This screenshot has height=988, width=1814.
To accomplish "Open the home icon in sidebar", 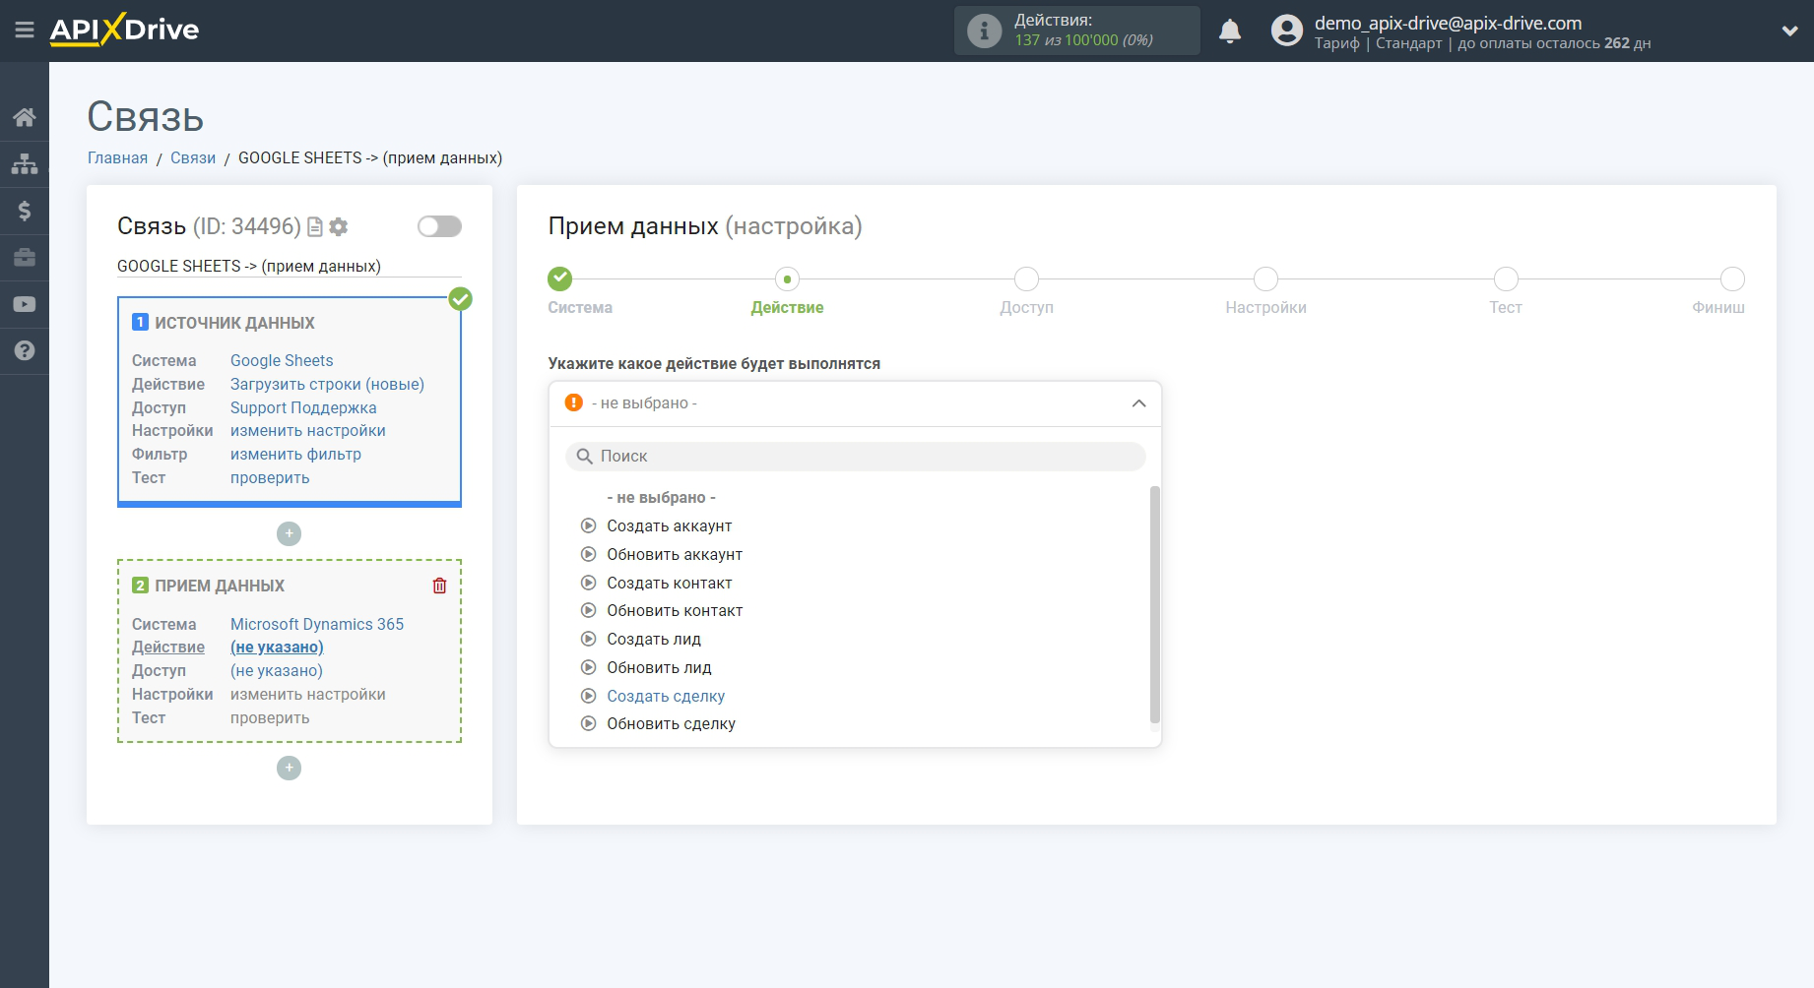I will pyautogui.click(x=25, y=117).
